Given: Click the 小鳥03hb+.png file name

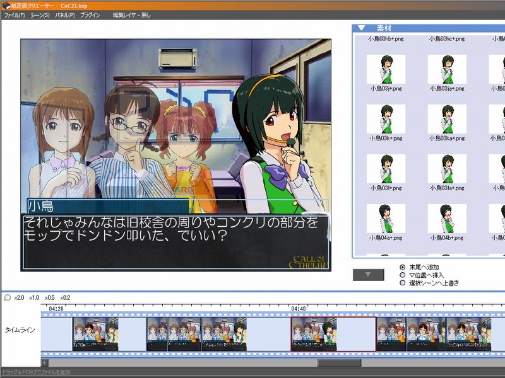Looking at the screenshot, I should (386, 39).
